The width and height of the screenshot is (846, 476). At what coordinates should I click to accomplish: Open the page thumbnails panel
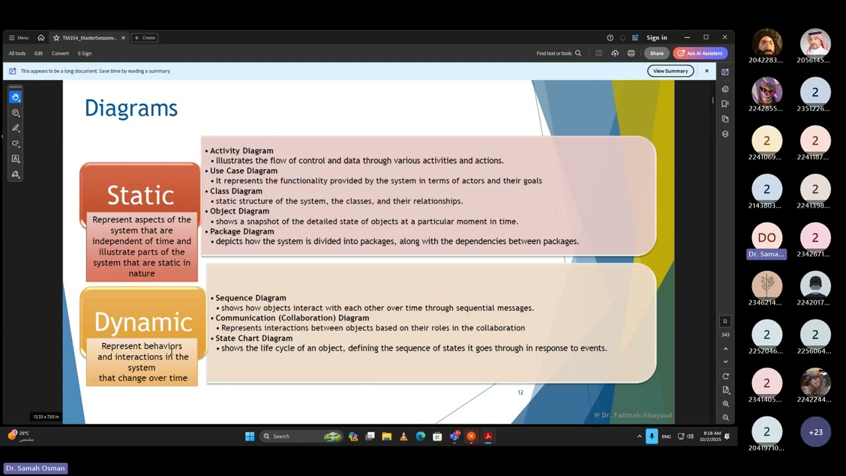[725, 119]
